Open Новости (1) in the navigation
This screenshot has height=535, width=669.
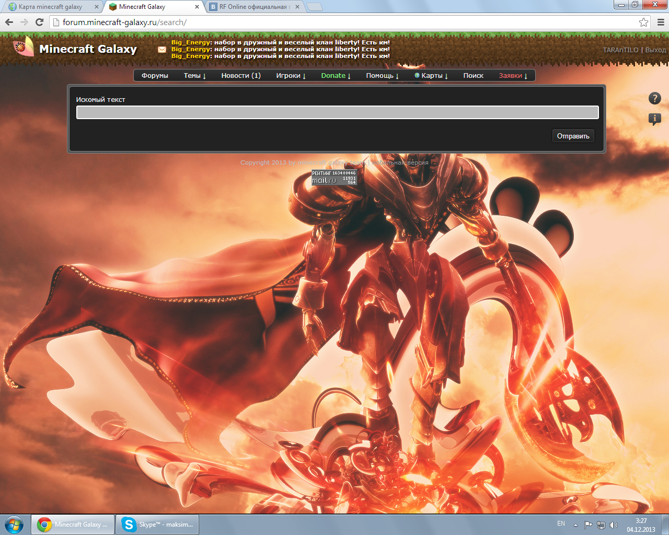(241, 76)
